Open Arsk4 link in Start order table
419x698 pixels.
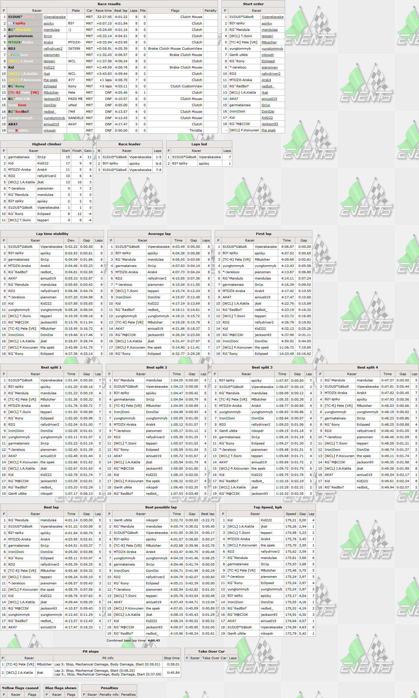266,80
